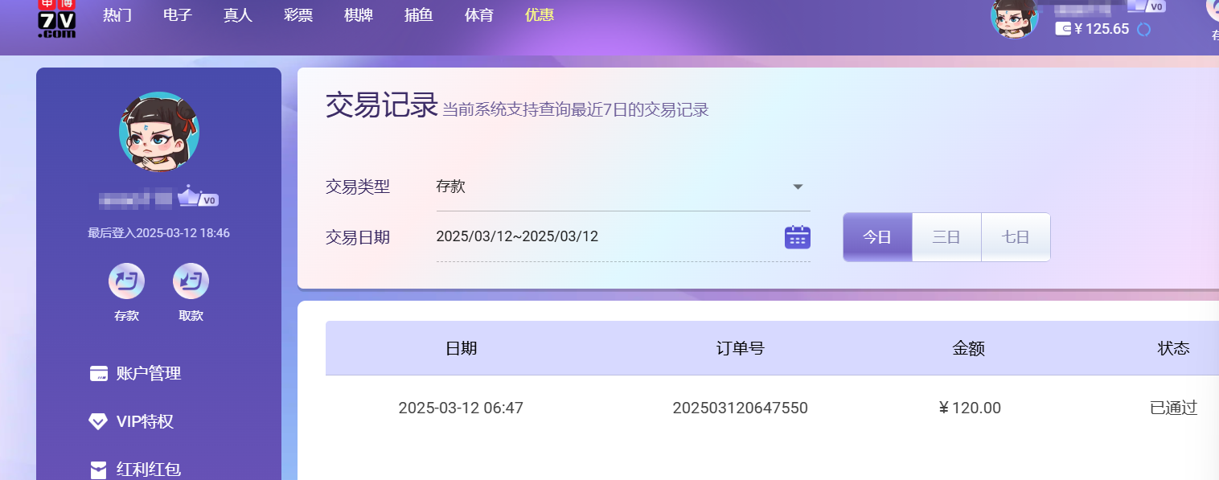Open the calendar date picker icon
The width and height of the screenshot is (1219, 480).
797,237
